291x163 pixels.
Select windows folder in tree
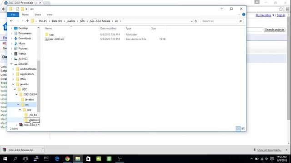tap(34, 120)
